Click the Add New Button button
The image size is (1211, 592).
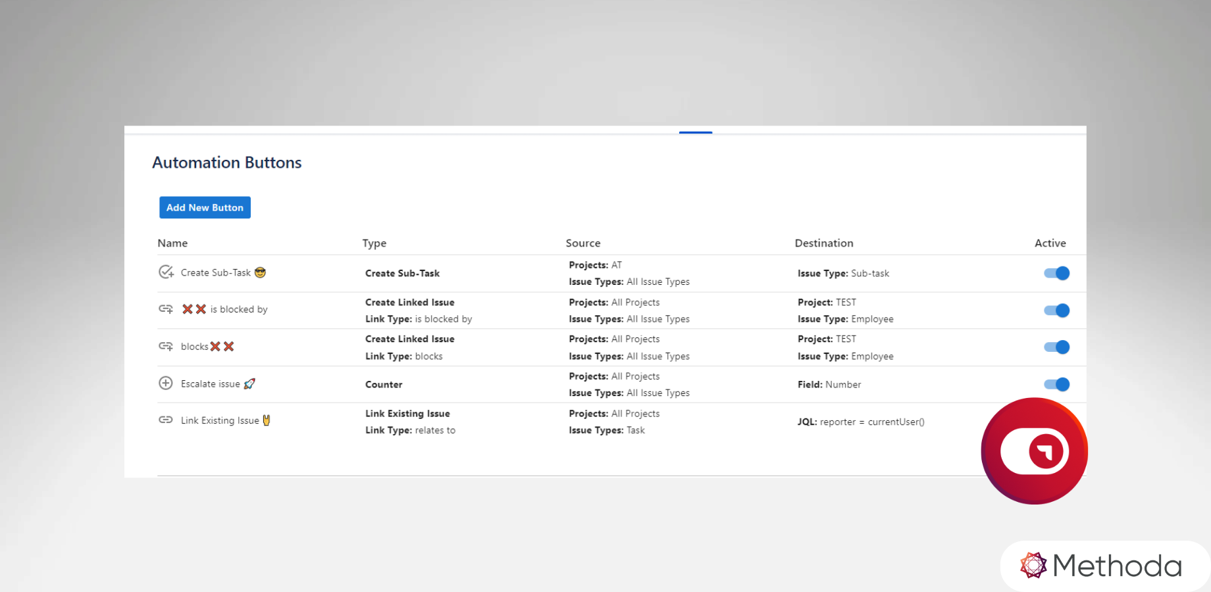point(205,207)
